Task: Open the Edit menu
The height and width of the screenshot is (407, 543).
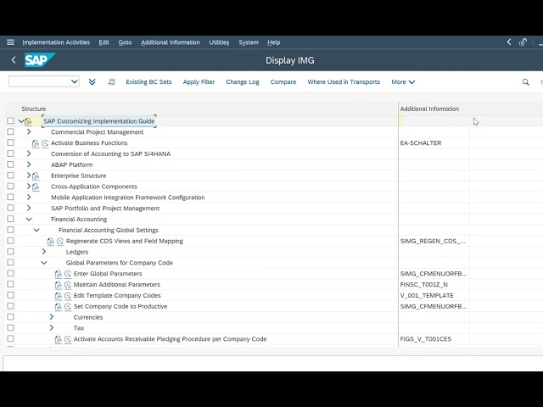Action: click(104, 42)
